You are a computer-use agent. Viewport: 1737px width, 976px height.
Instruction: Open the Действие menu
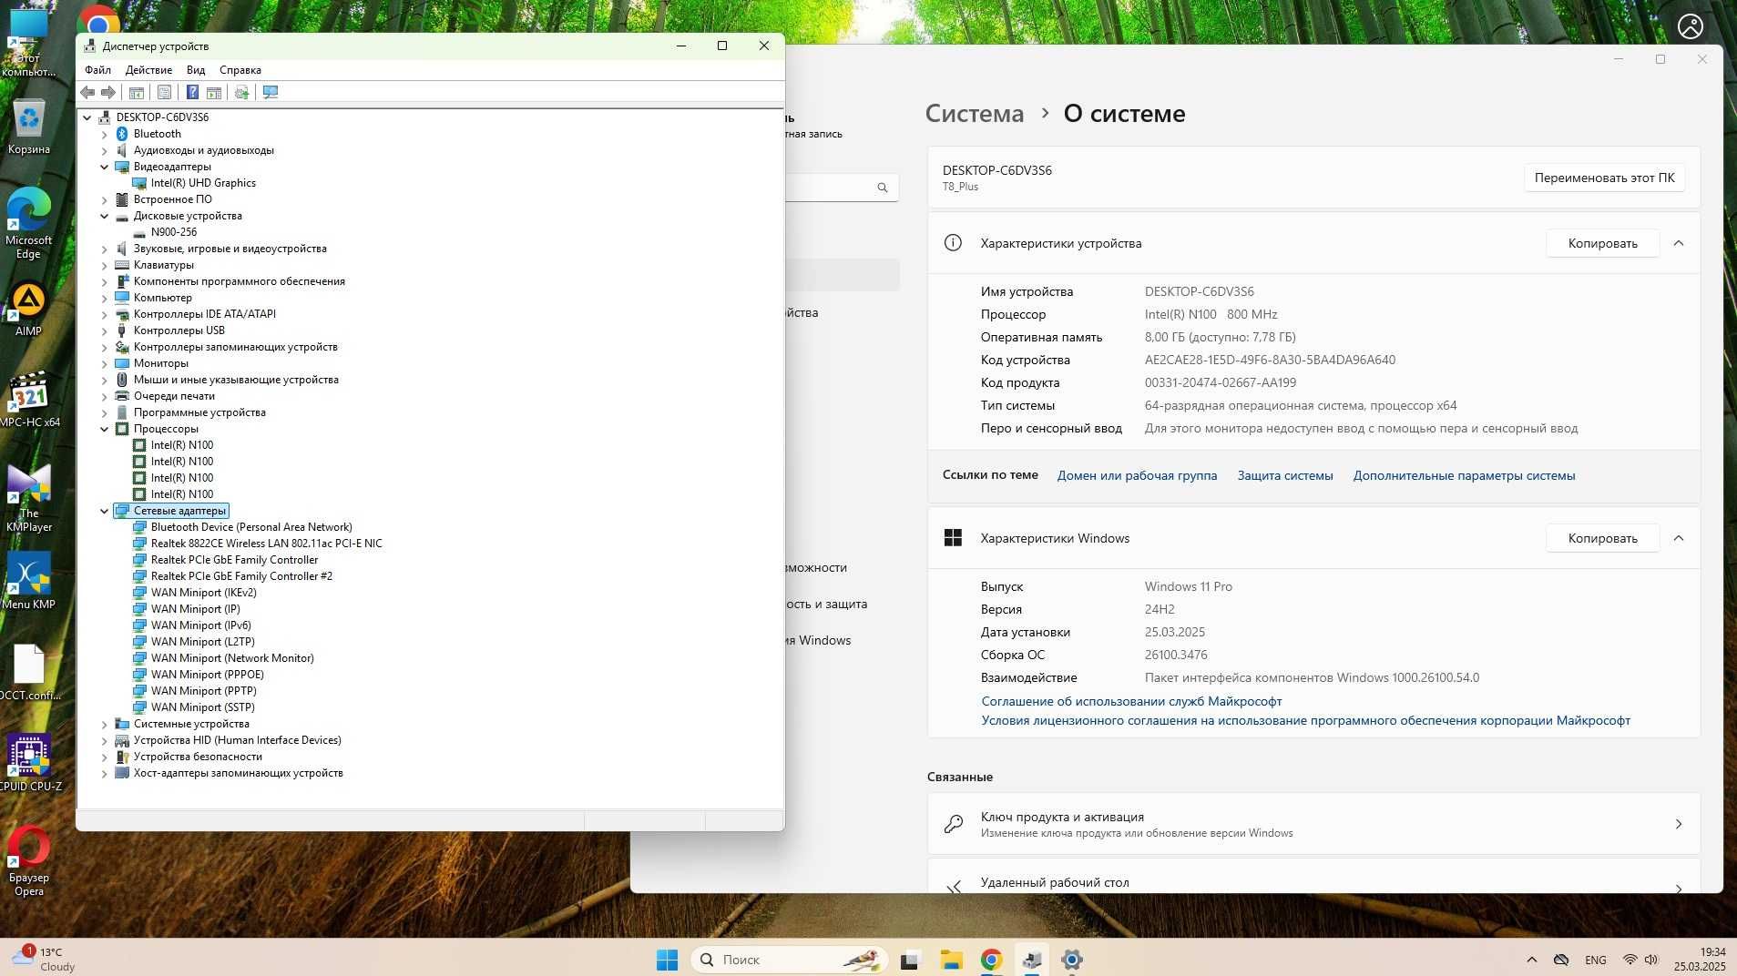point(148,70)
